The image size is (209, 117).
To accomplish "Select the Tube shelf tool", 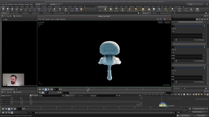I will (x=12, y=9).
